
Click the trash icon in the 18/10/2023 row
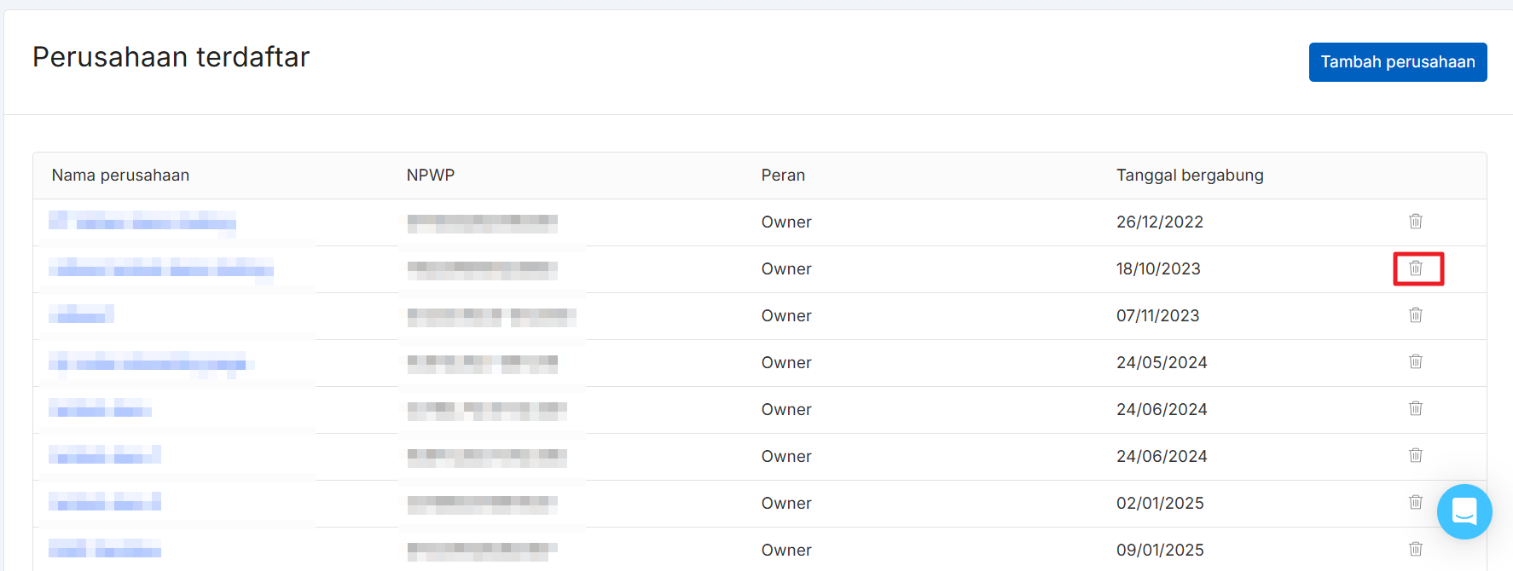coord(1415,268)
